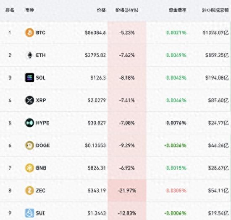Click funding rate 0.0015% for BNB
This screenshot has width=231, height=220.
(176, 168)
